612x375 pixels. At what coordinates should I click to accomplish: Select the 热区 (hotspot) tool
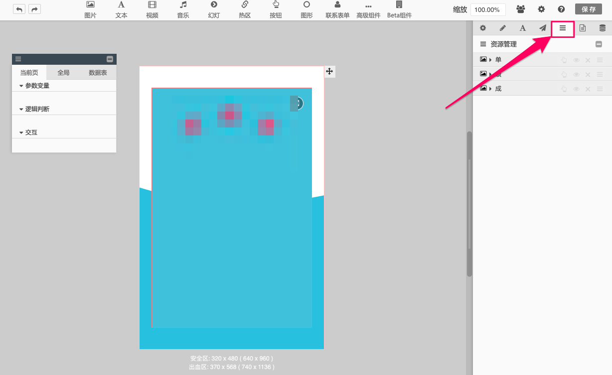(x=245, y=9)
